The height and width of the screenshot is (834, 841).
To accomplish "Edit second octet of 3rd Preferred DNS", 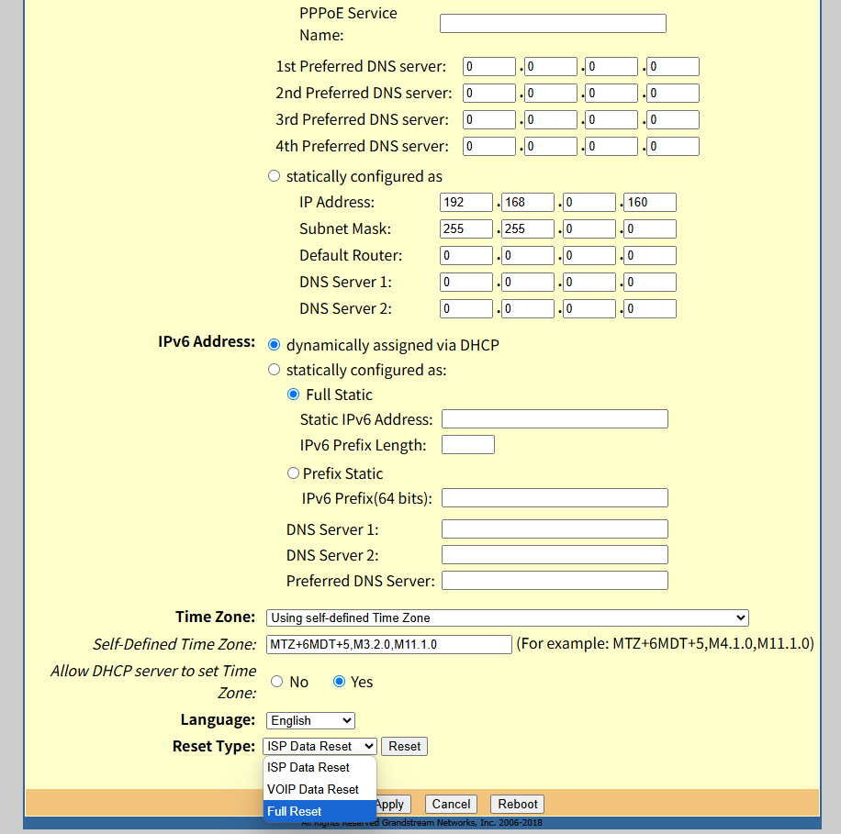I will (x=550, y=119).
